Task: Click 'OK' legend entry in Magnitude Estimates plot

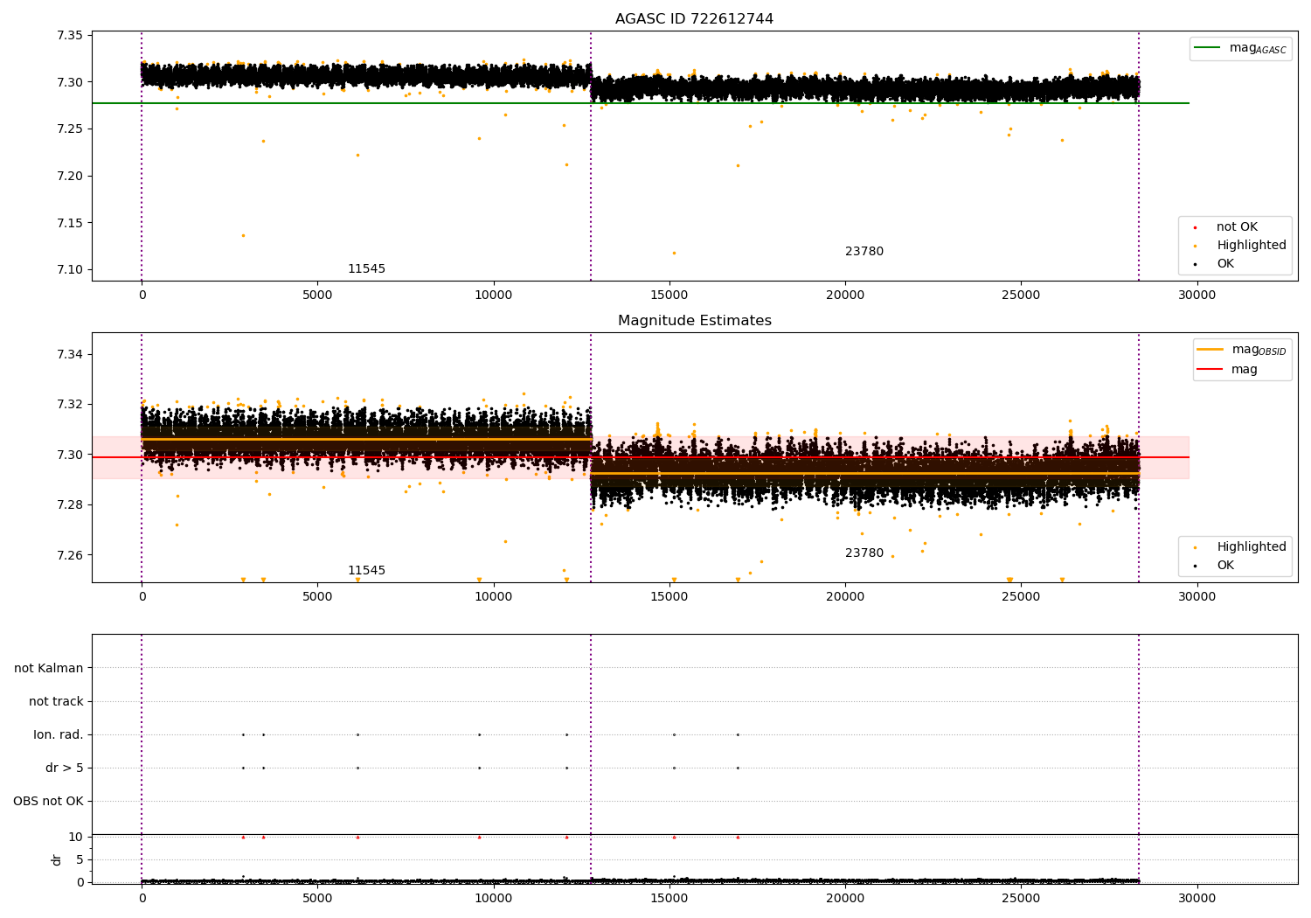Action: [1215, 566]
